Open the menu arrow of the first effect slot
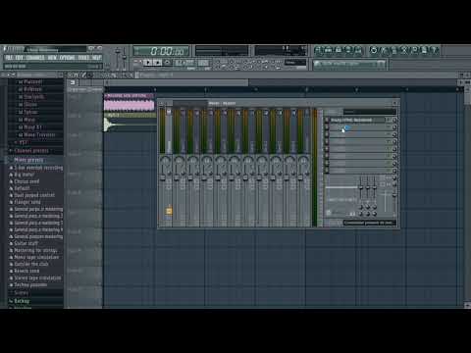Viewport: 471px width, 353px height. click(x=389, y=120)
